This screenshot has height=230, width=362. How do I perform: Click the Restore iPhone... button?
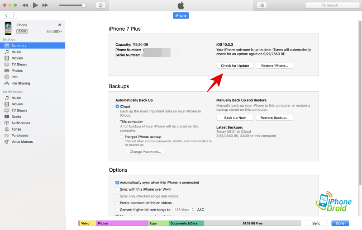coord(275,66)
